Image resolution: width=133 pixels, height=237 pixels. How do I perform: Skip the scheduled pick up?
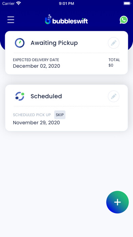[60, 115]
